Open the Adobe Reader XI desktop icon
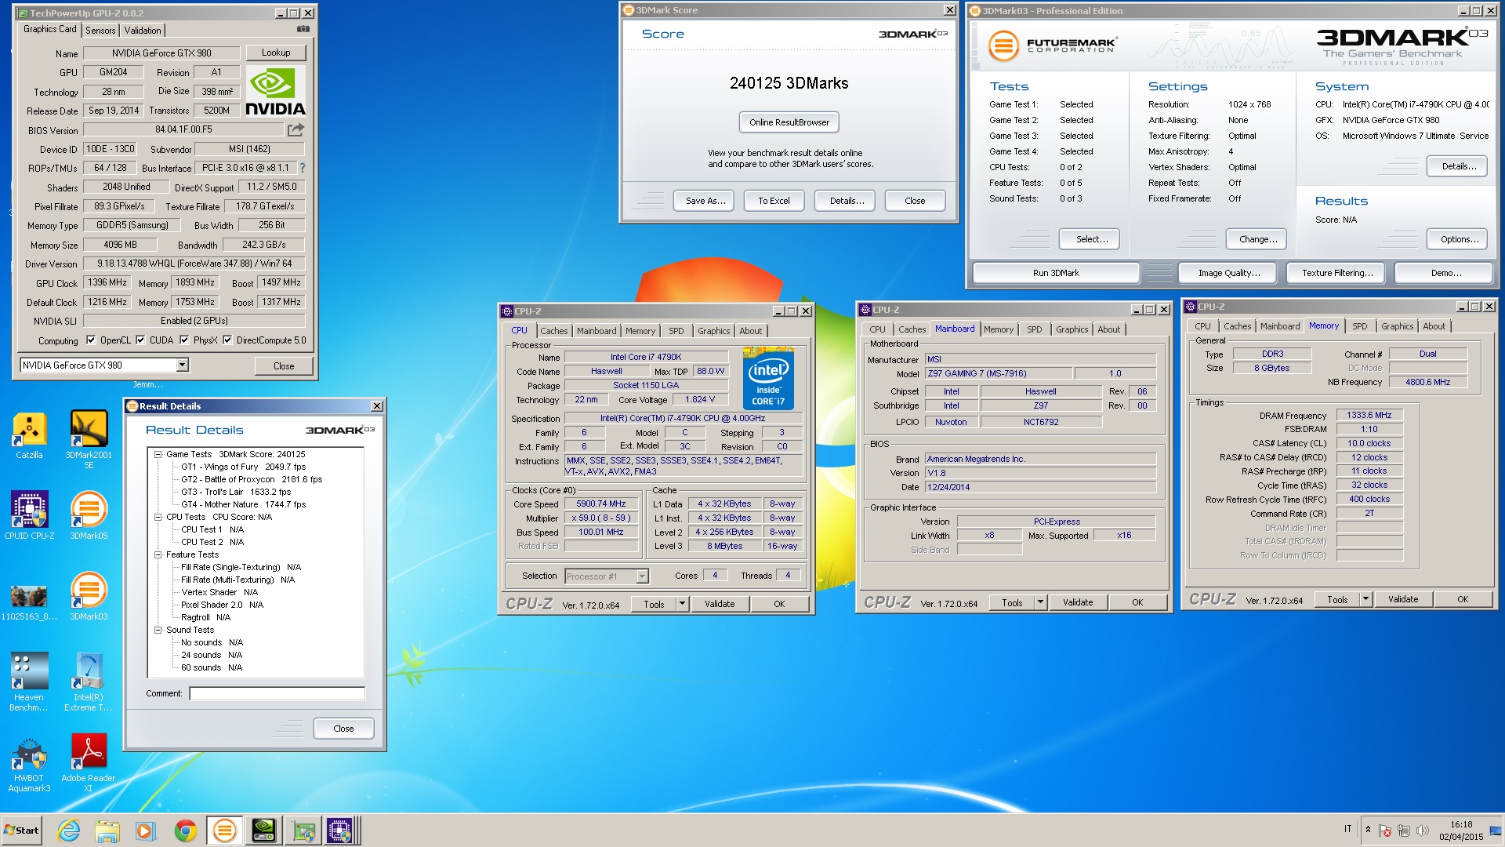Screen dimensions: 1505x847 click(89, 763)
